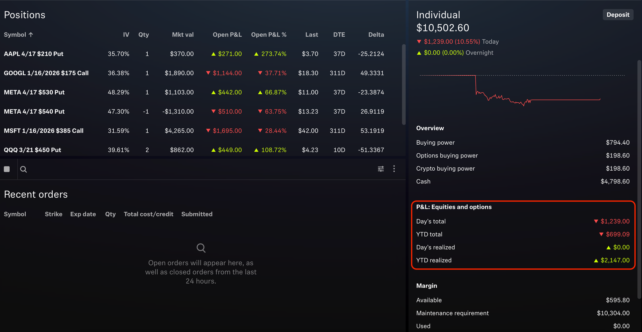Open the three-dot more options menu

coord(394,169)
